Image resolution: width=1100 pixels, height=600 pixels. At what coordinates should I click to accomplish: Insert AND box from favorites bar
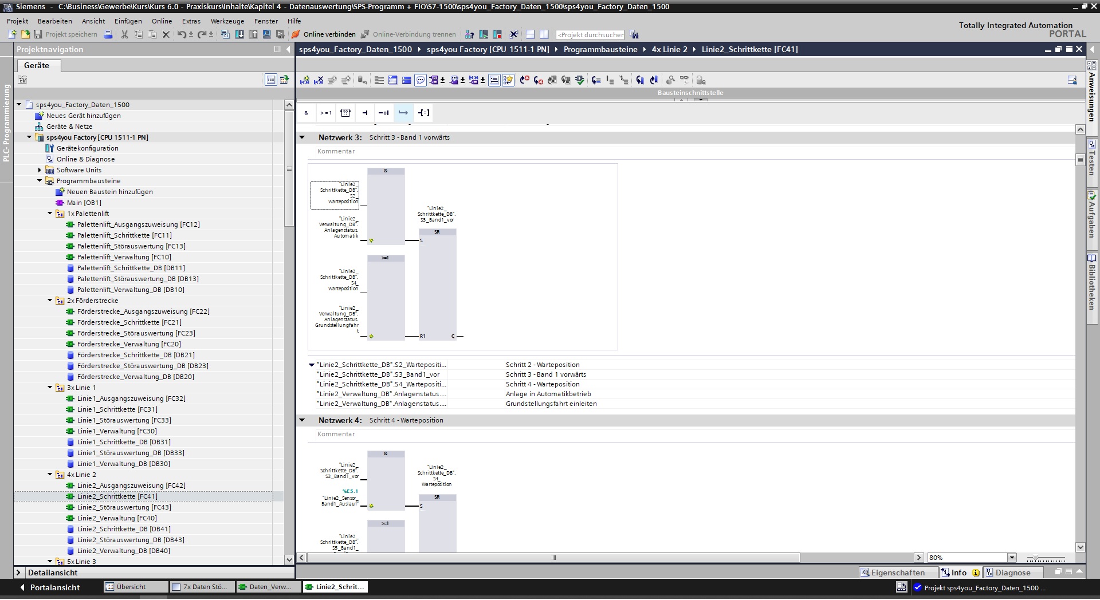click(x=307, y=113)
